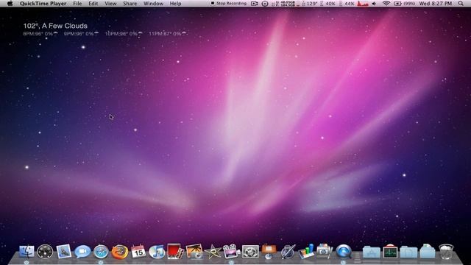This screenshot has width=471, height=265.
Task: Open the Window menu
Action: pyautogui.click(x=154, y=4)
